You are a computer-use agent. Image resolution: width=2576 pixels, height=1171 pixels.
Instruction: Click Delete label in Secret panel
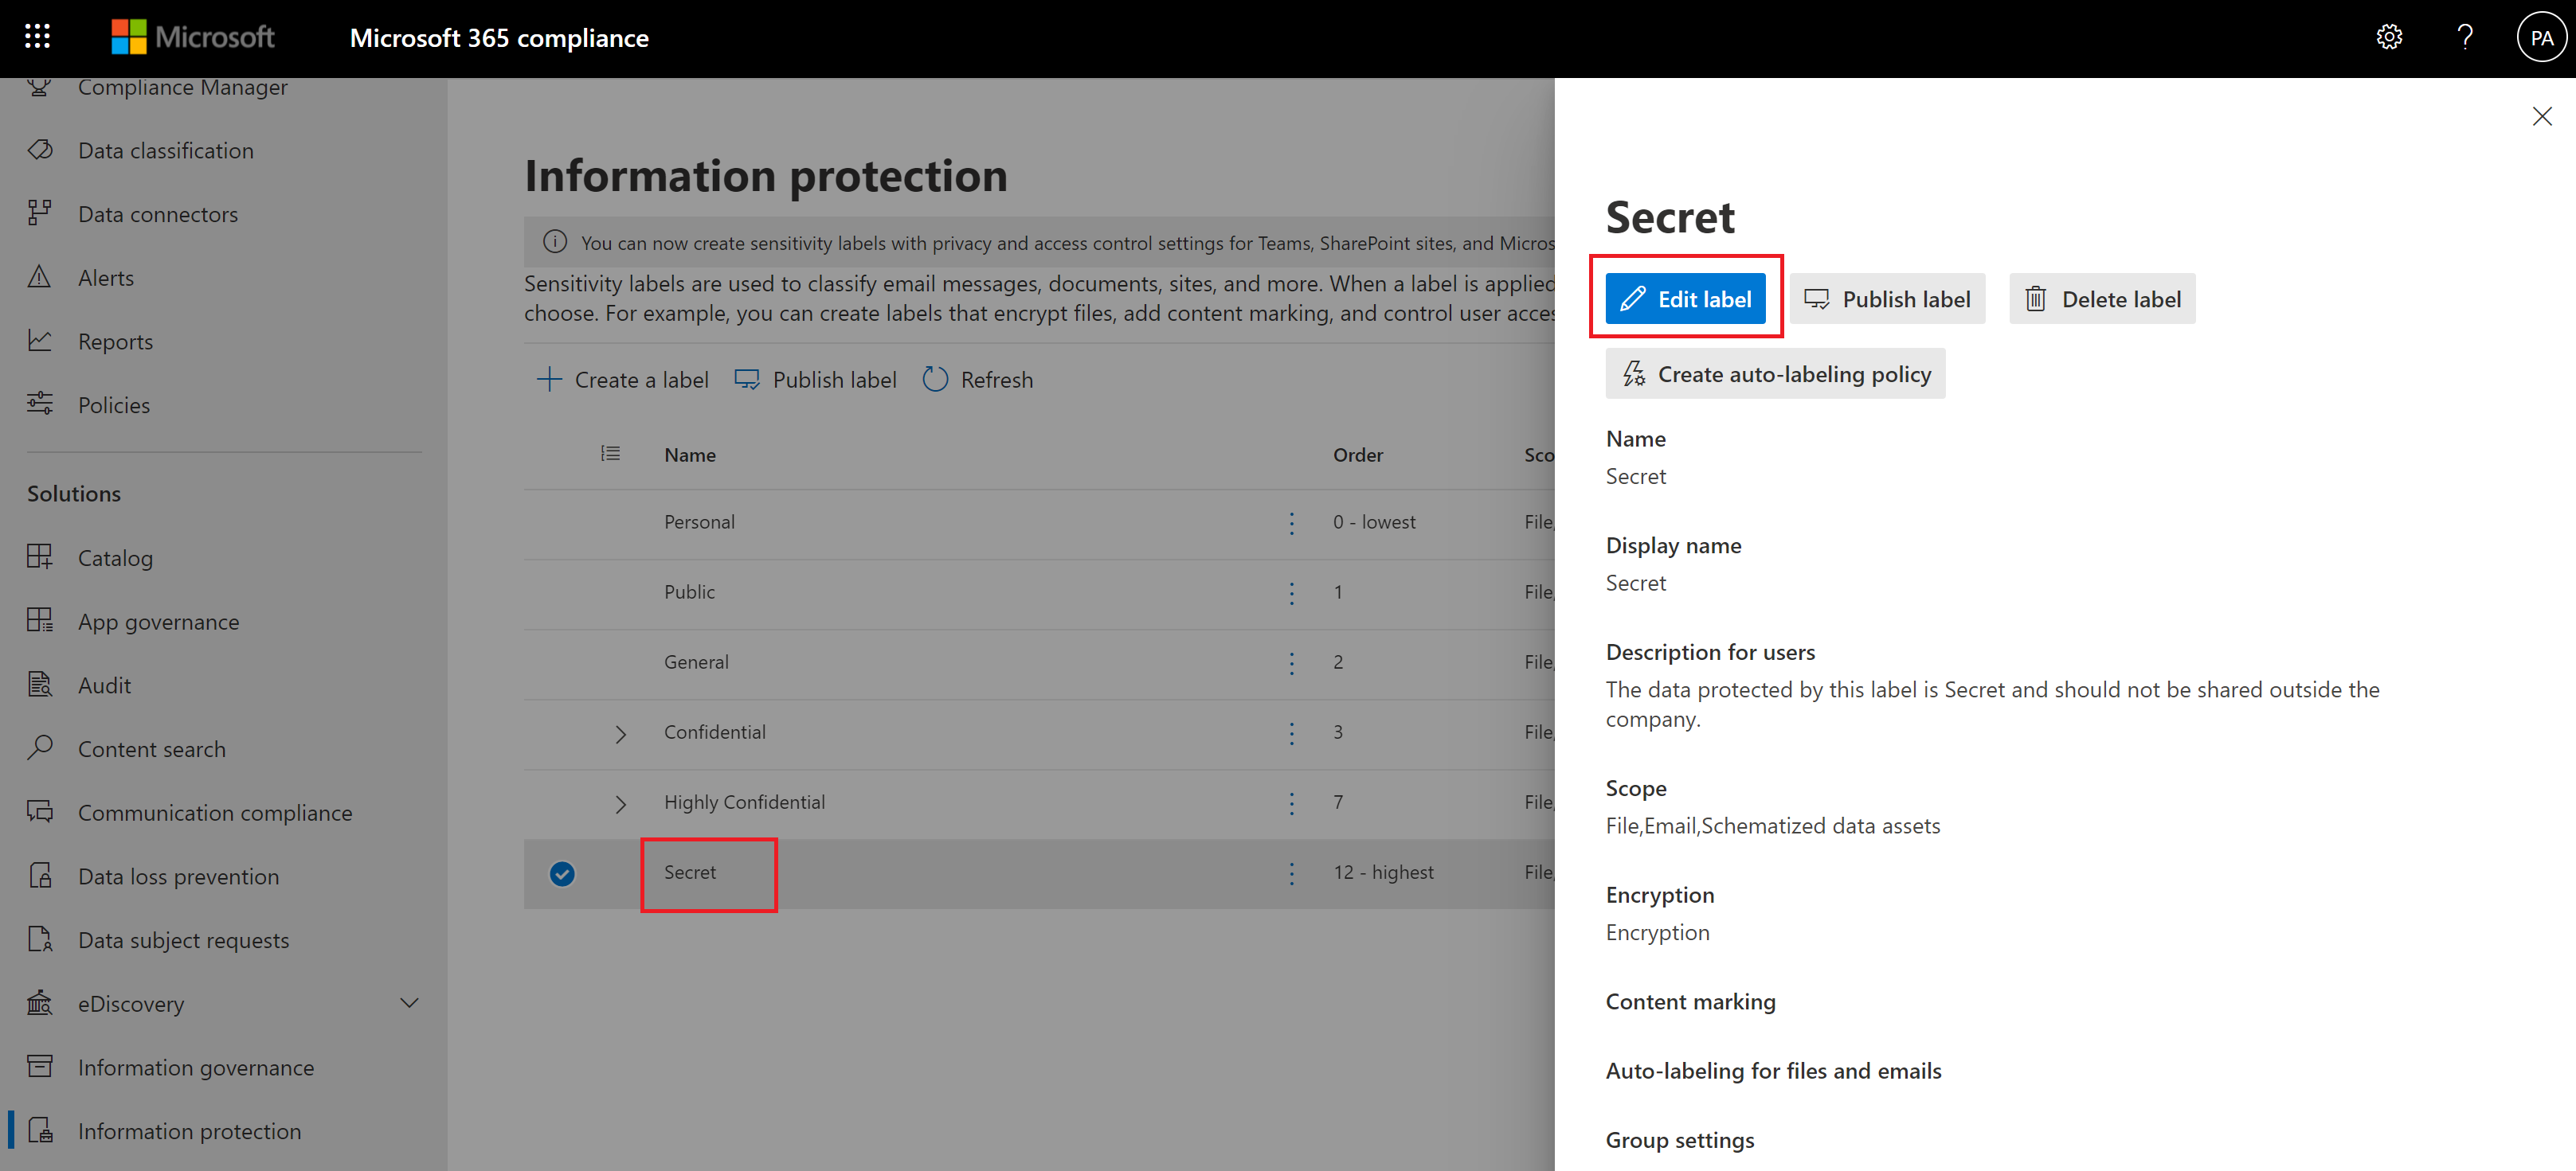click(x=2102, y=299)
